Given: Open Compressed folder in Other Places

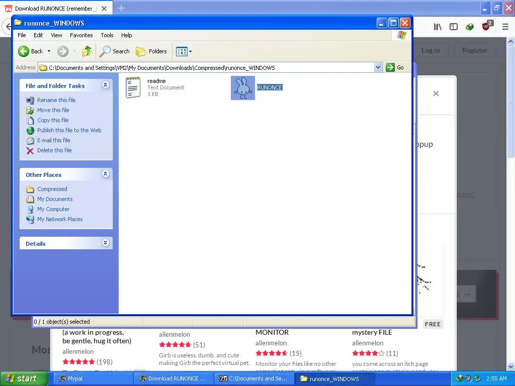Looking at the screenshot, I should (52, 189).
